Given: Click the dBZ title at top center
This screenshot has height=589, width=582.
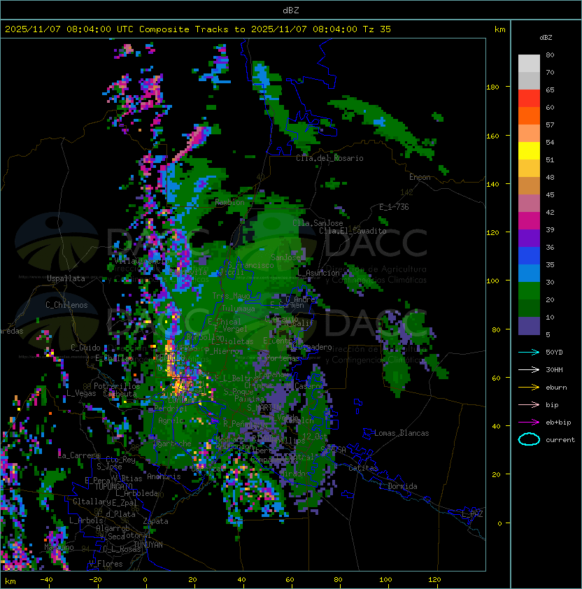Looking at the screenshot, I should pos(291,10).
